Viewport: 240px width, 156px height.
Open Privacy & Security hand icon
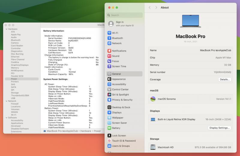(x=109, y=100)
